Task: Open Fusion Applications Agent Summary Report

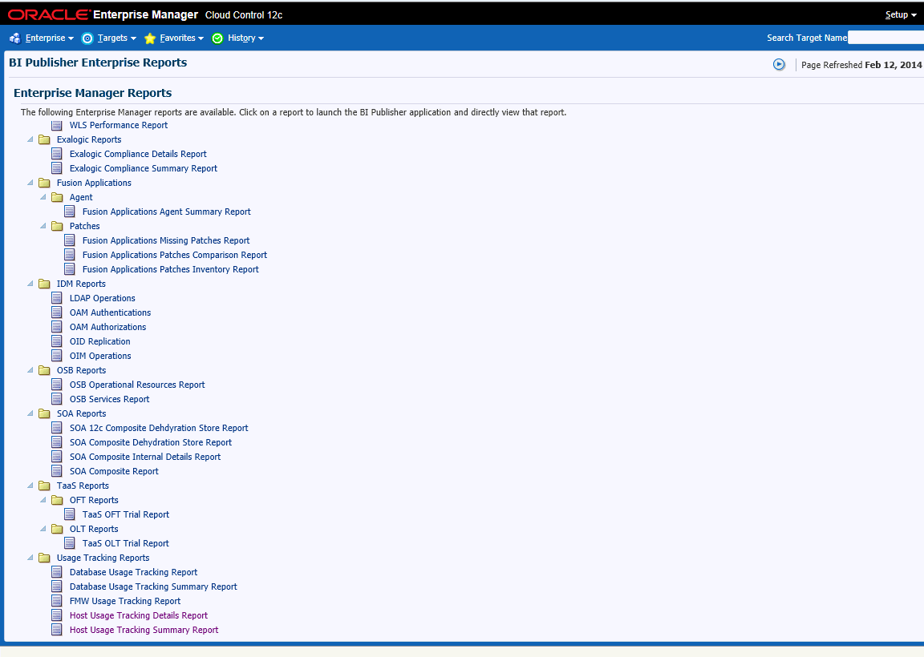Action: pos(166,212)
